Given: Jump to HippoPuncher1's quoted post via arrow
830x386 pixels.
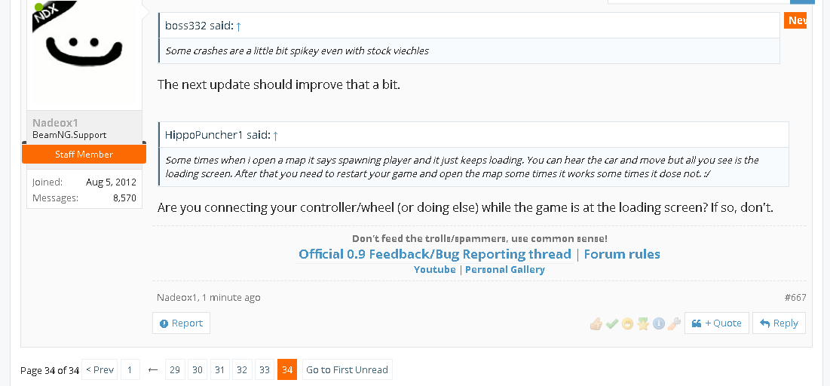Looking at the screenshot, I should coord(275,136).
